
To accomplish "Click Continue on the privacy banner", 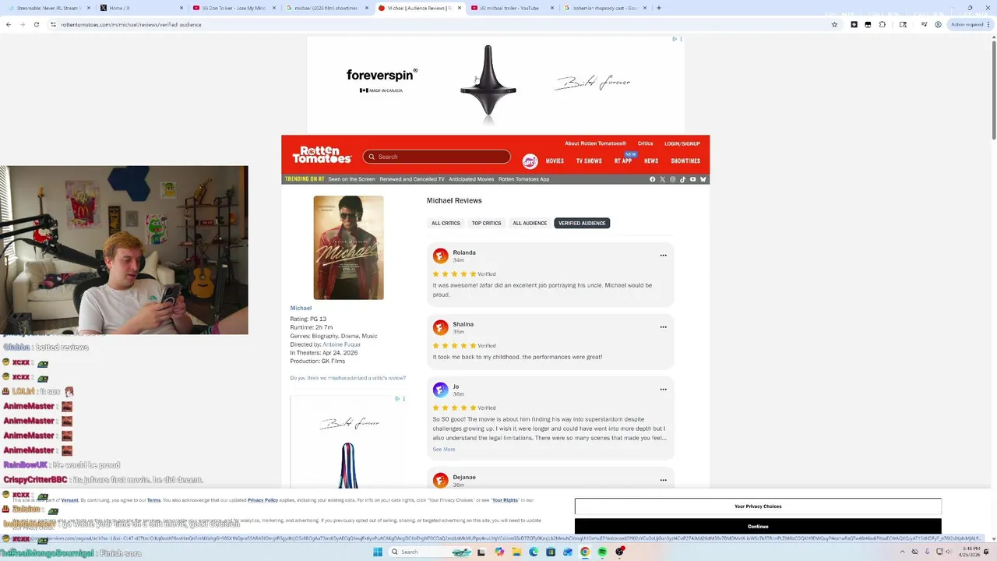I will coord(758,527).
